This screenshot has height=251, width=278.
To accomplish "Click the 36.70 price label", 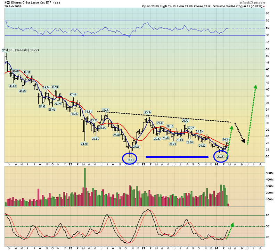I will tap(57, 104).
